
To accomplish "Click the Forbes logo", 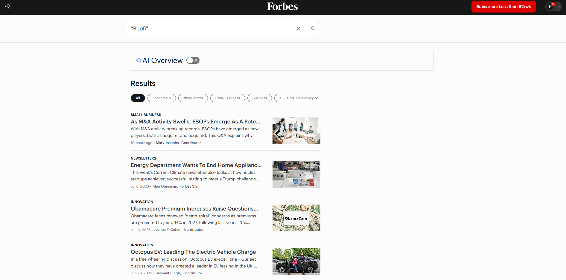I will pos(282,7).
